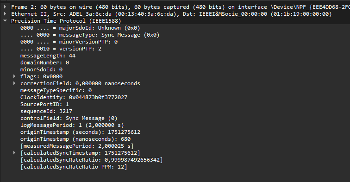Expand the correctionField entry

click(x=14, y=83)
